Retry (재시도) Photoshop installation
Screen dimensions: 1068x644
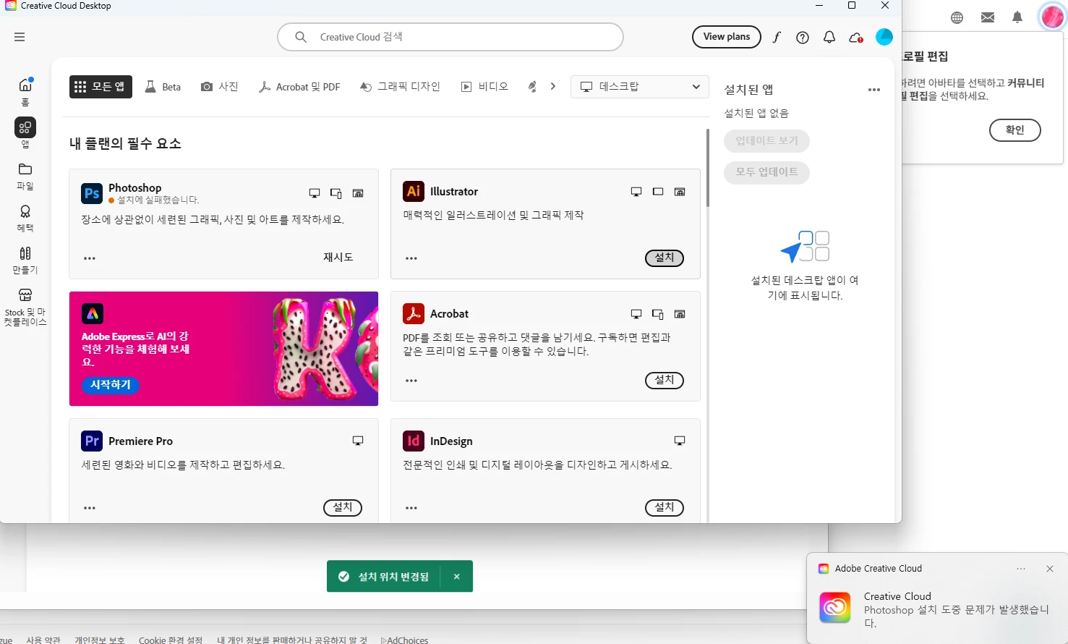pos(338,258)
